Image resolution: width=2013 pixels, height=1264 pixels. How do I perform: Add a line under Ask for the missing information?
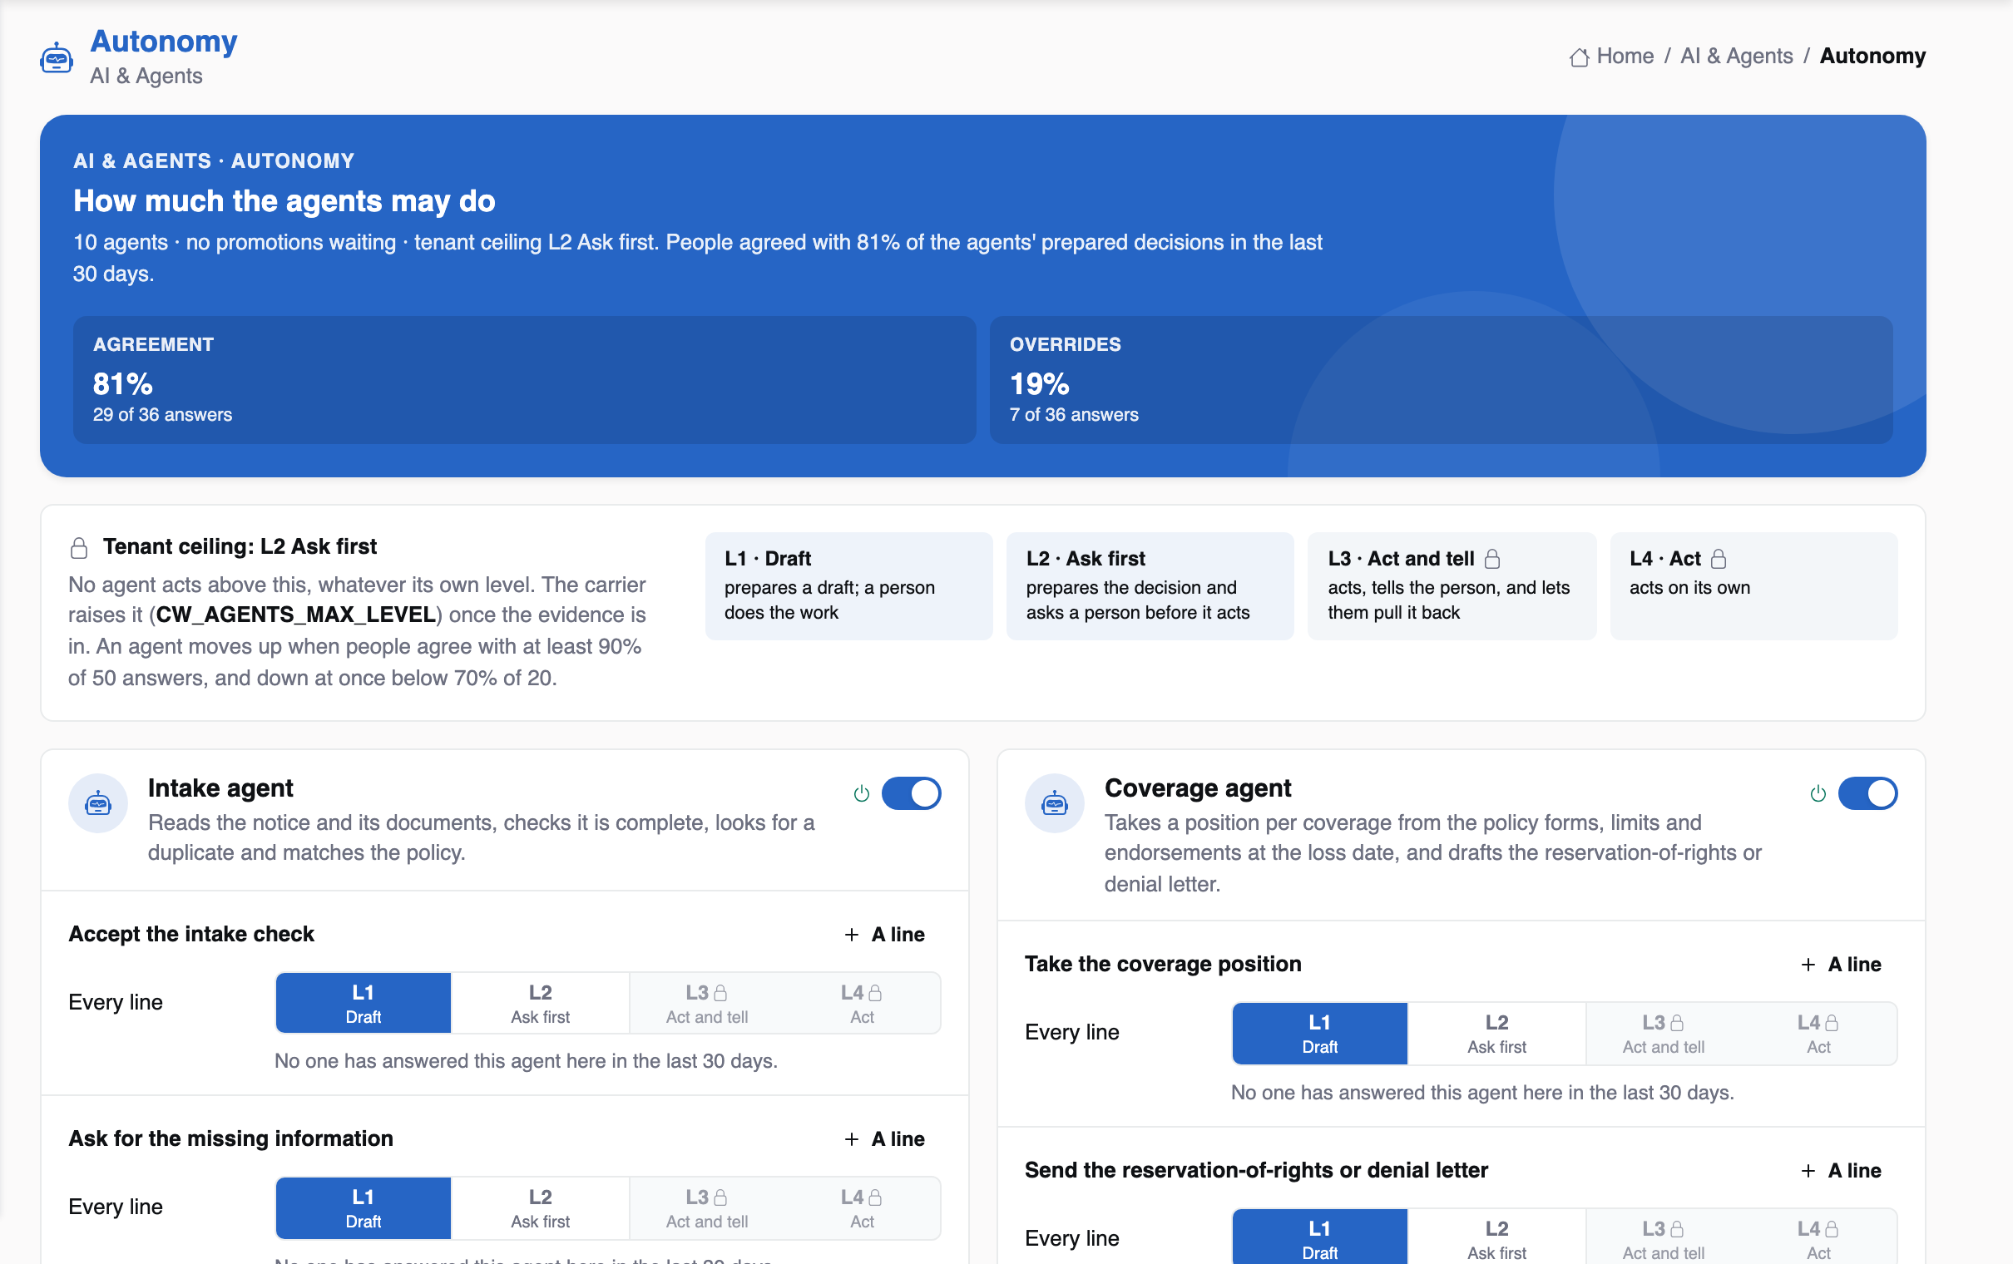[884, 1139]
